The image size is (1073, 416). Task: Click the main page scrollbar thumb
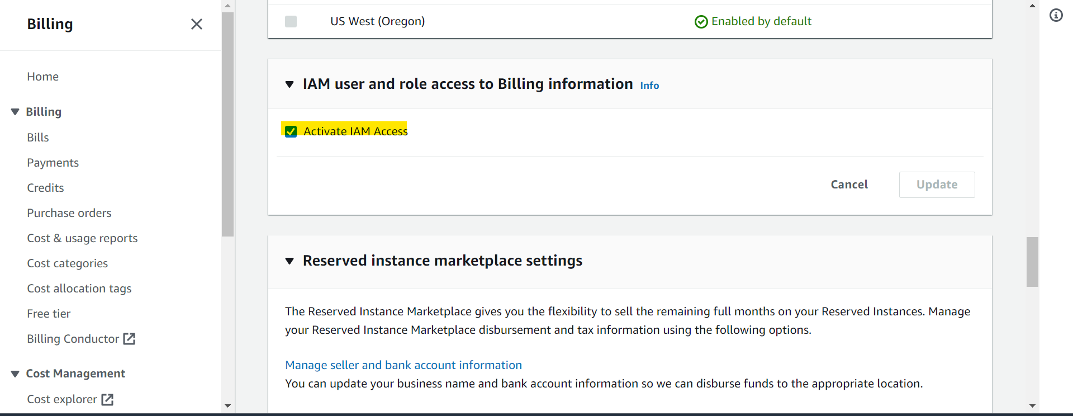pos(1032,262)
